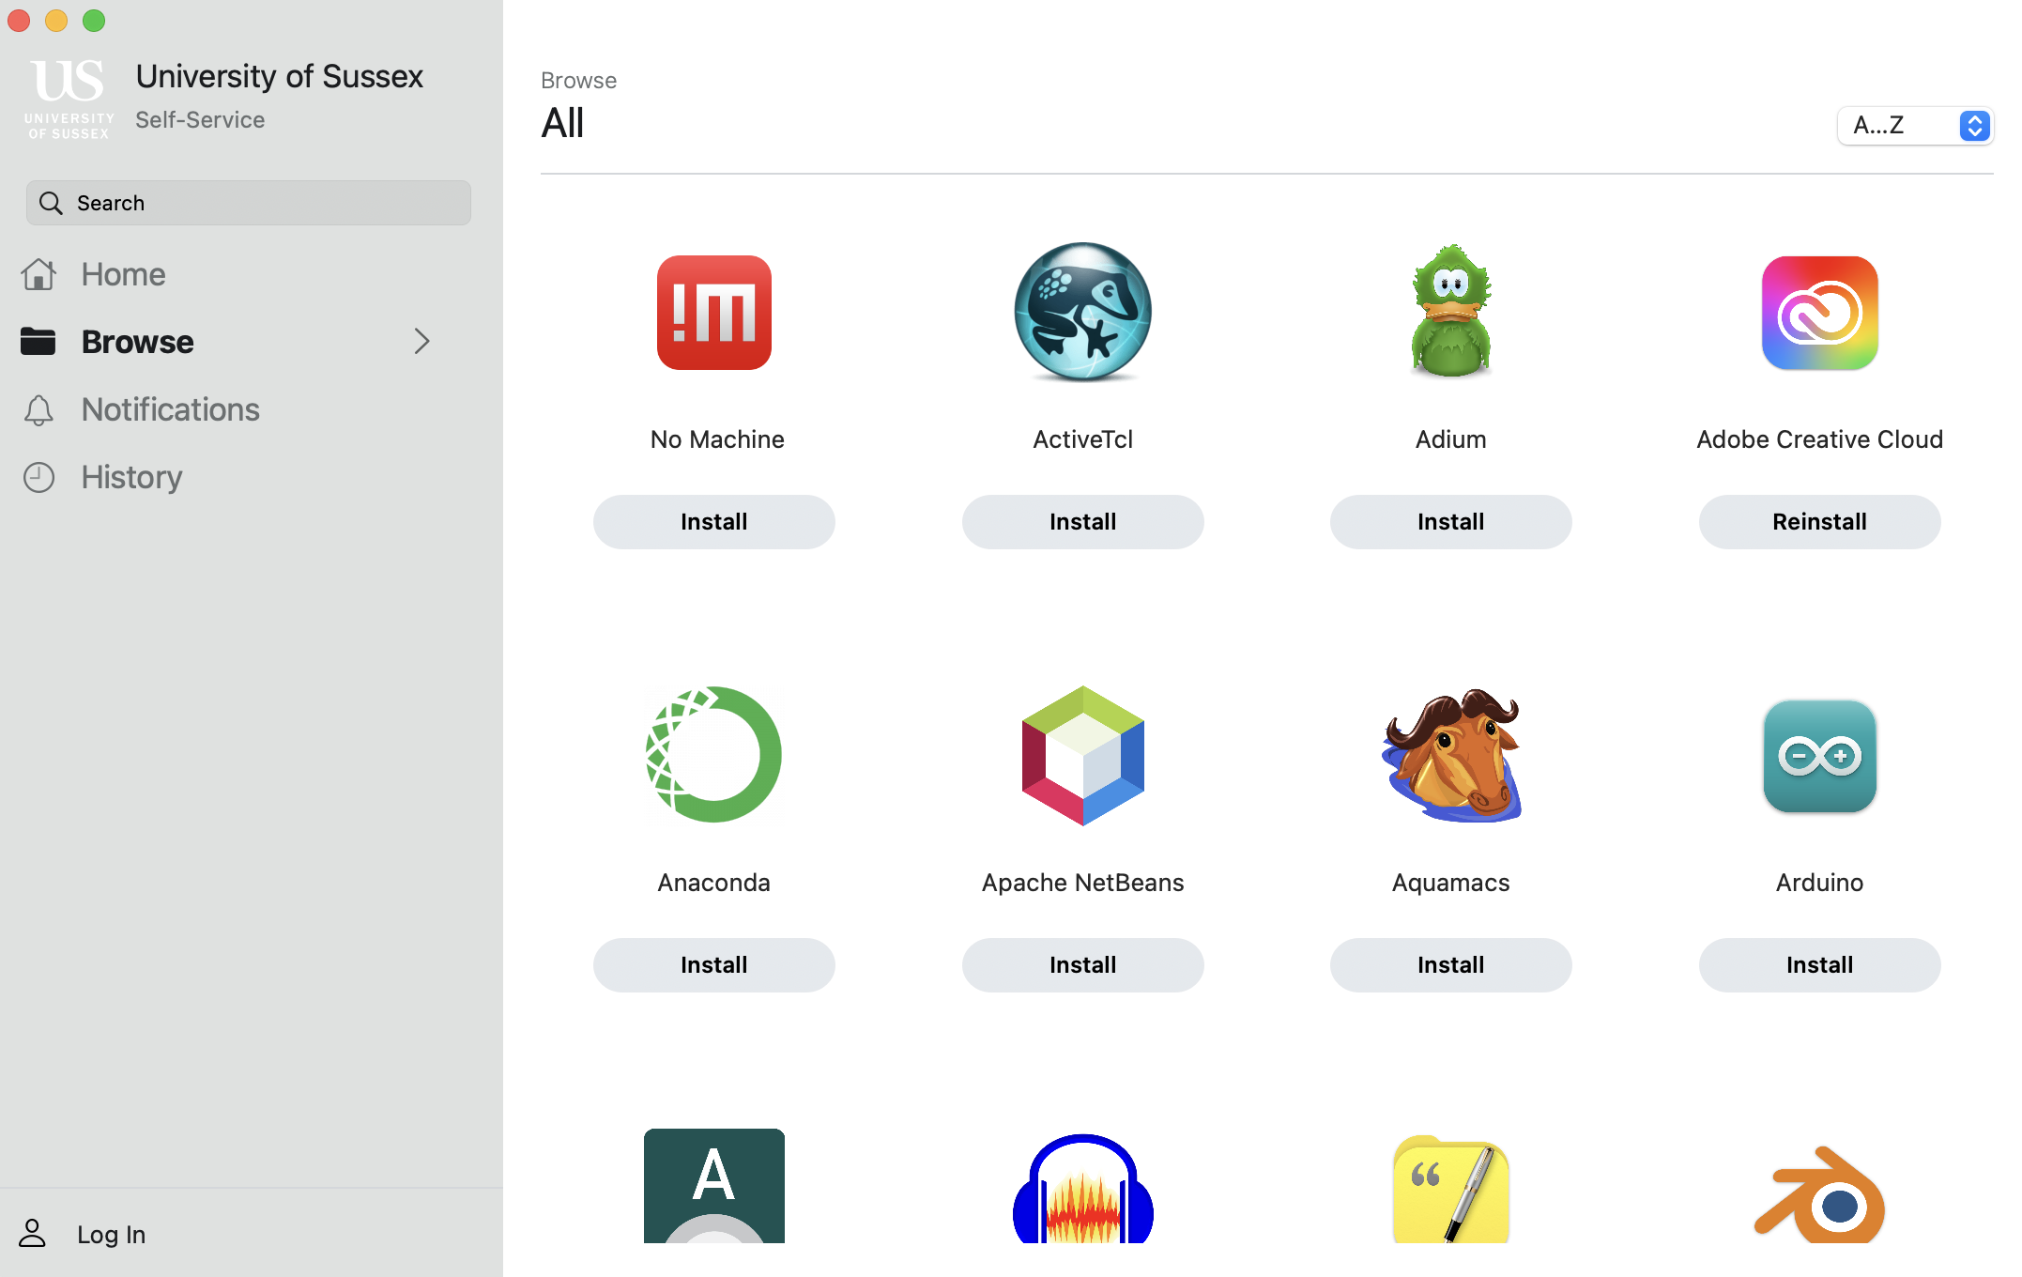The height and width of the screenshot is (1277, 2022).
Task: Click Log In link
Action: pyautogui.click(x=111, y=1235)
